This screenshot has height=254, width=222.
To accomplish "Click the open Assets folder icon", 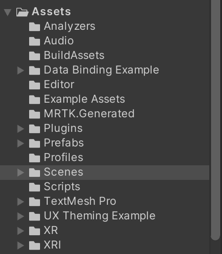I will pos(22,12).
